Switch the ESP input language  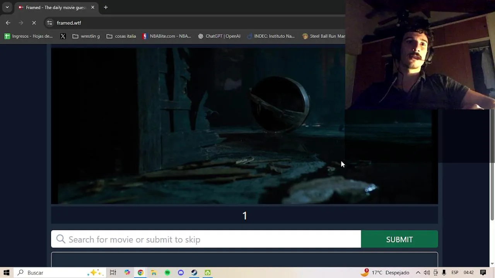click(x=455, y=273)
